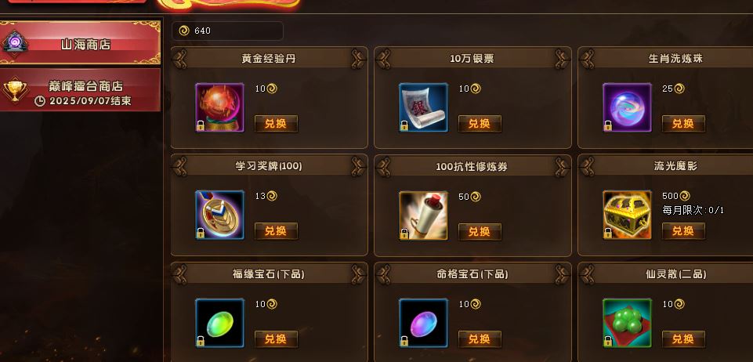Click 兑换 under 命格宝石(下品)
753x362 pixels.
480,339
